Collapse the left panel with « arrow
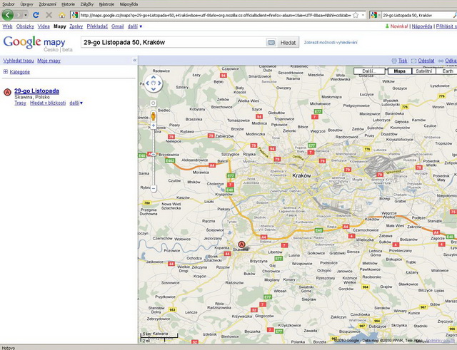Viewport: 457px width, 350px height. tap(135, 60)
